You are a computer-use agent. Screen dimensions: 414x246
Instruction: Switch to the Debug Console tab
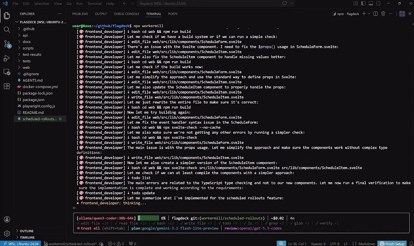(x=126, y=14)
